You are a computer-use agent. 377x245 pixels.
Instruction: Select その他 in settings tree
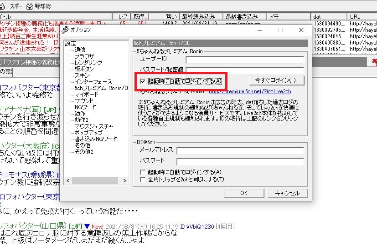pos(82,145)
